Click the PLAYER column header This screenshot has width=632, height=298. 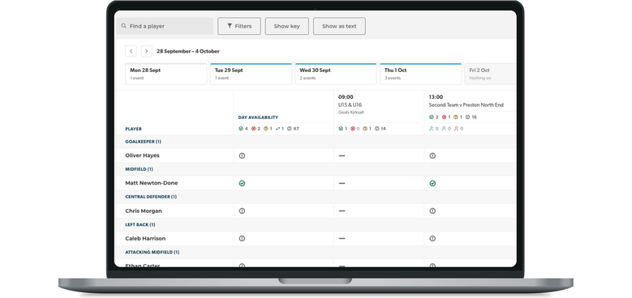coord(133,129)
